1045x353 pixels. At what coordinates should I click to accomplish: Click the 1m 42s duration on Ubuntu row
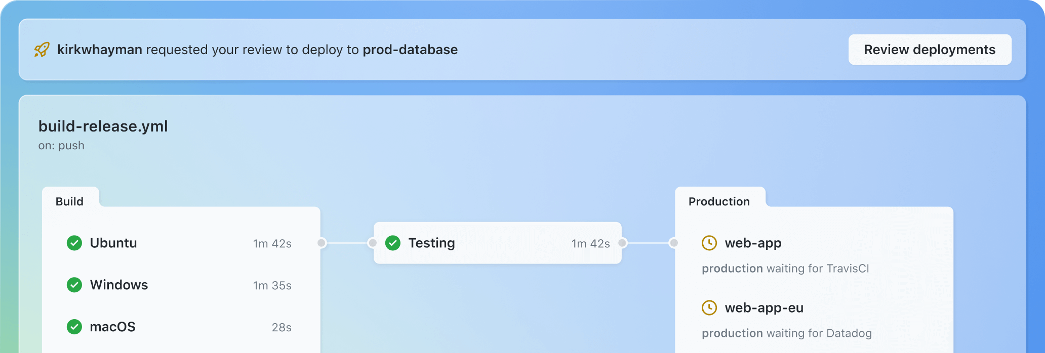pos(272,243)
